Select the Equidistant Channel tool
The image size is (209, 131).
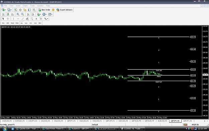pyautogui.click(x=27, y=19)
